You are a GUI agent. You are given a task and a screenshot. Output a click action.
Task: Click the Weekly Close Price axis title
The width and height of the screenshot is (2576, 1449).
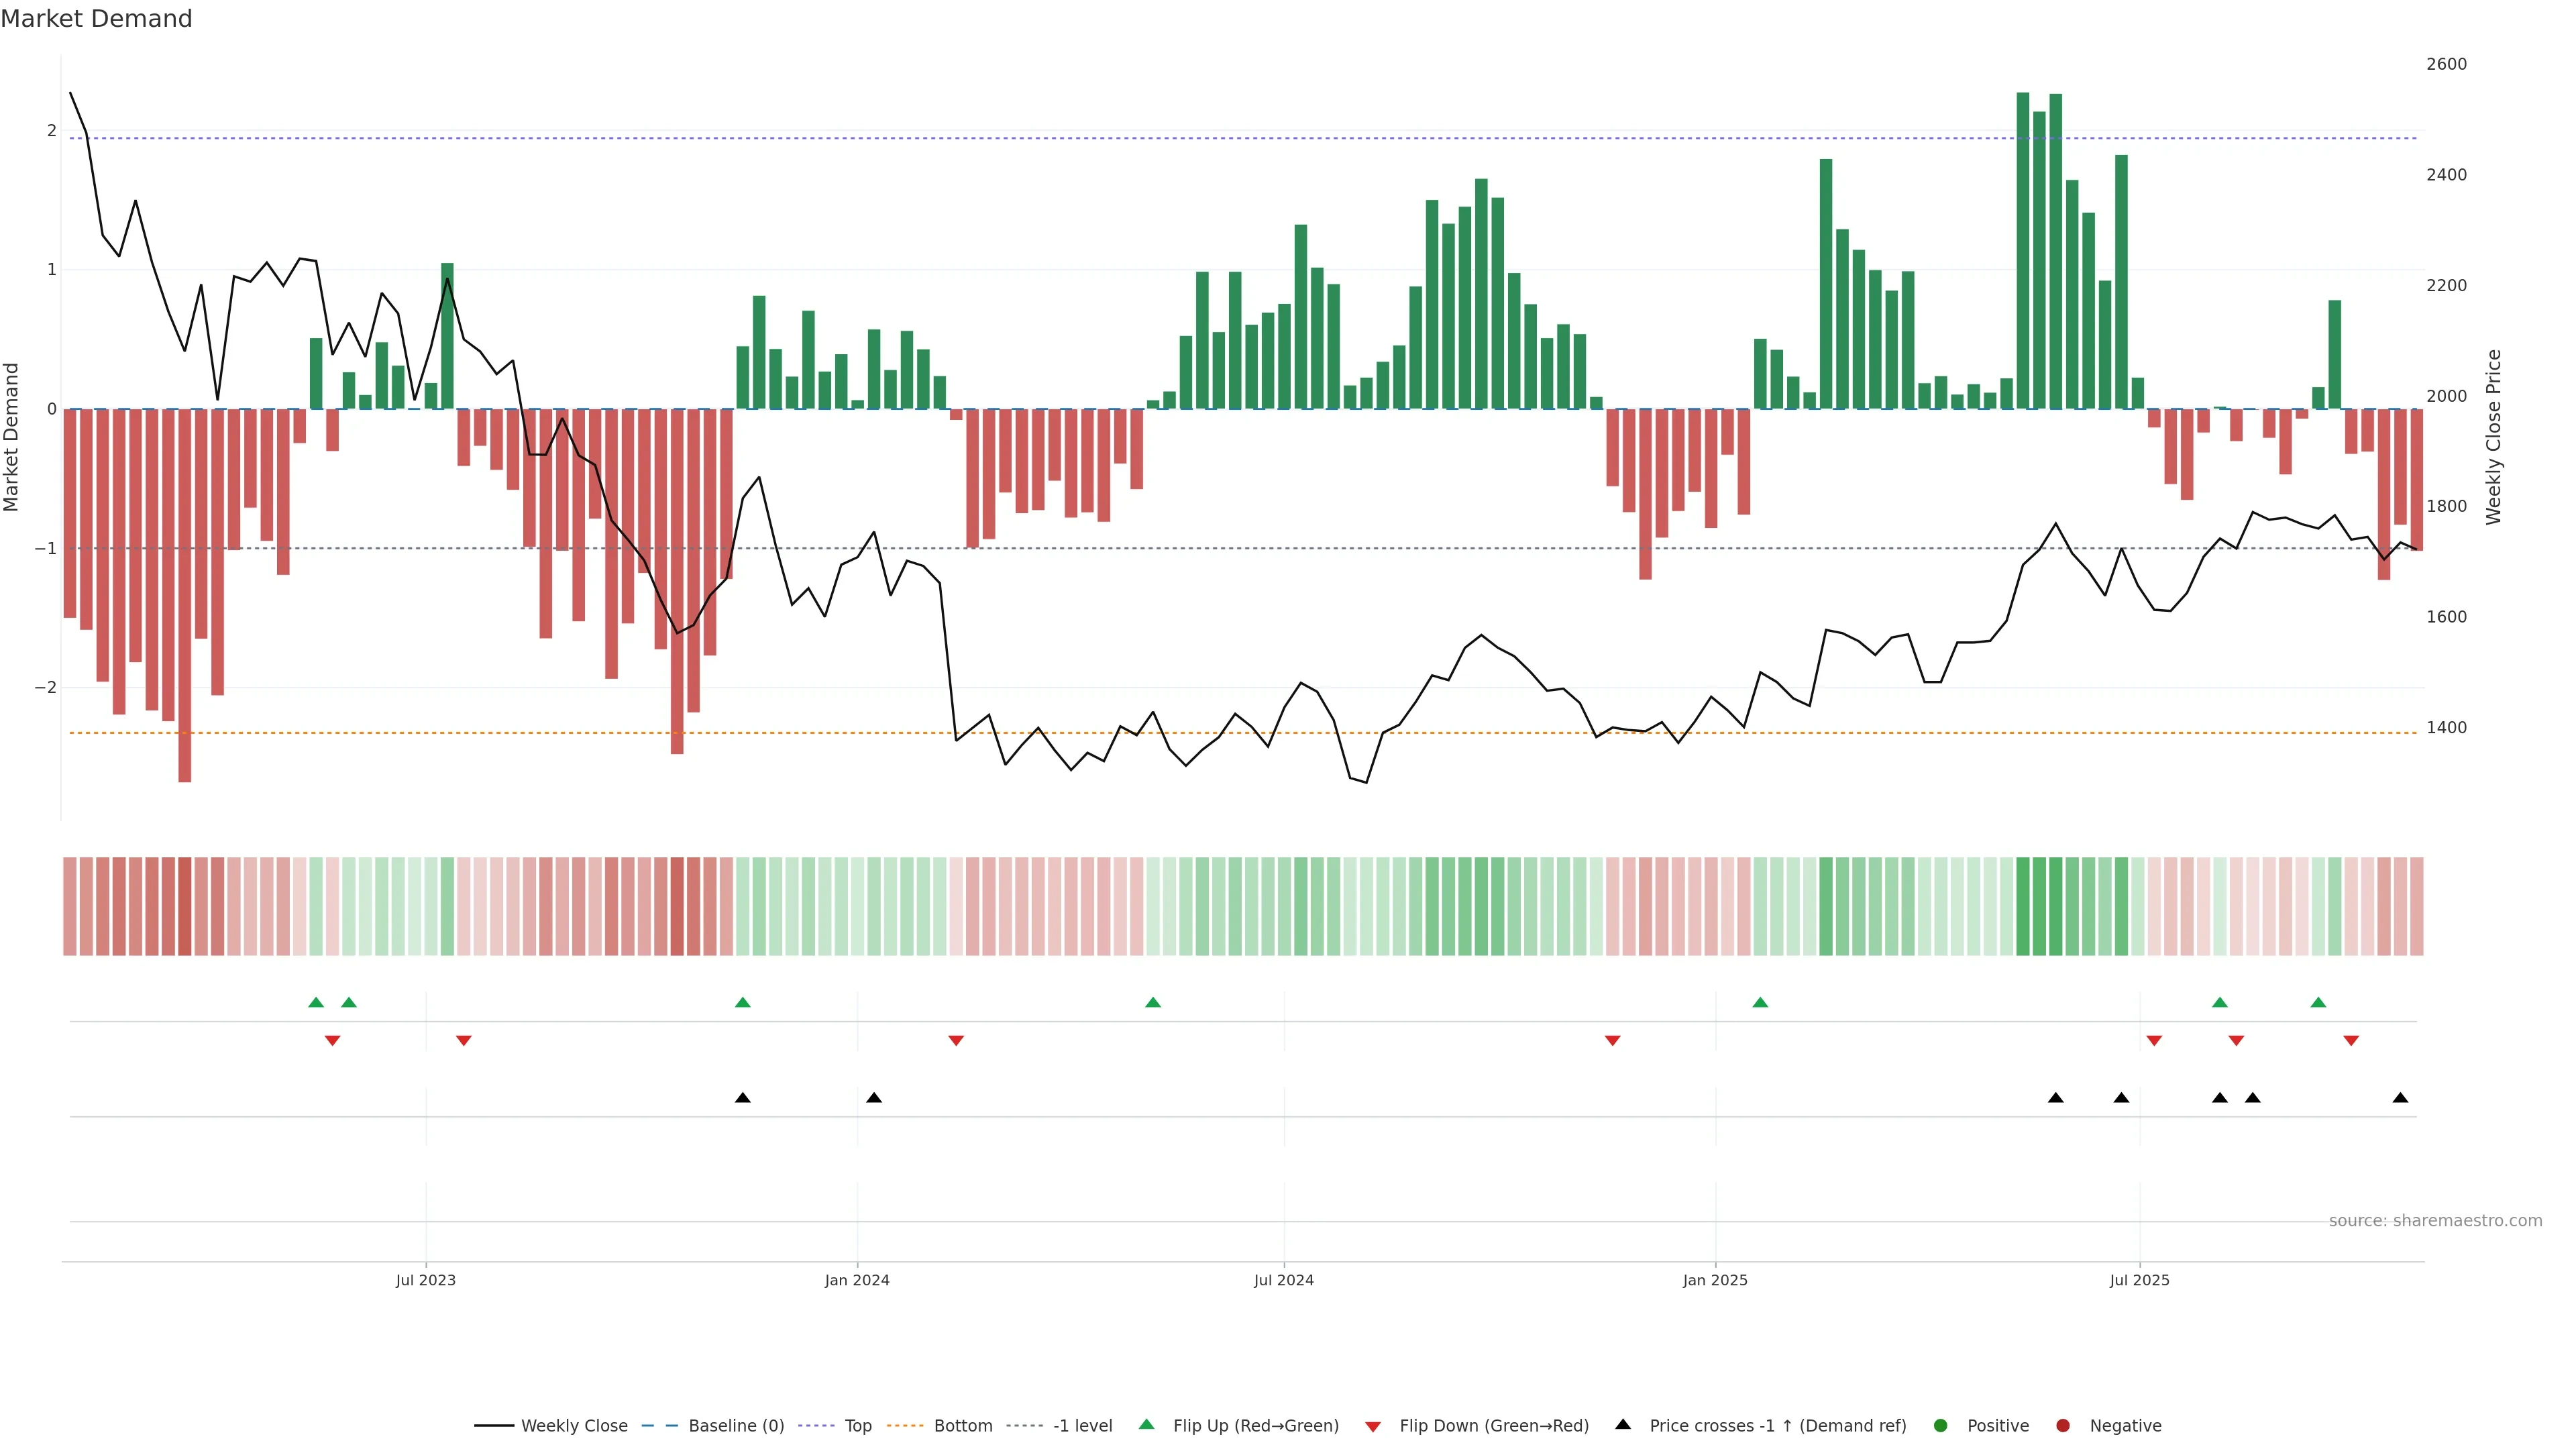coord(2493,437)
